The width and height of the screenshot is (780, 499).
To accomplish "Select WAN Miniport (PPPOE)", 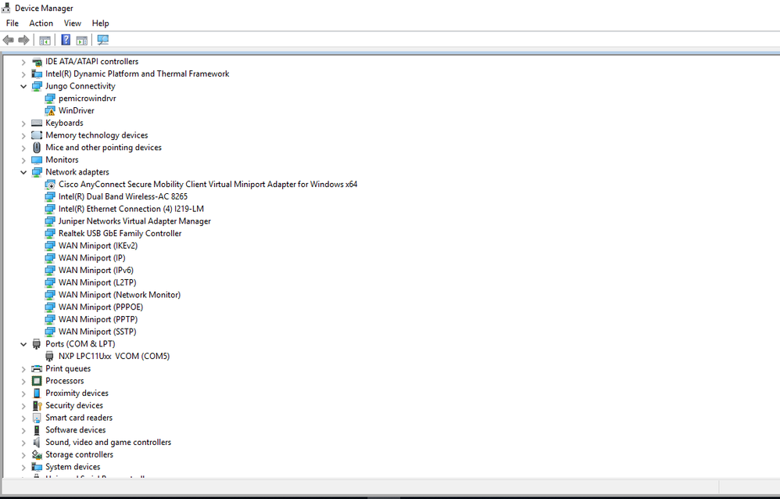I will coord(101,307).
